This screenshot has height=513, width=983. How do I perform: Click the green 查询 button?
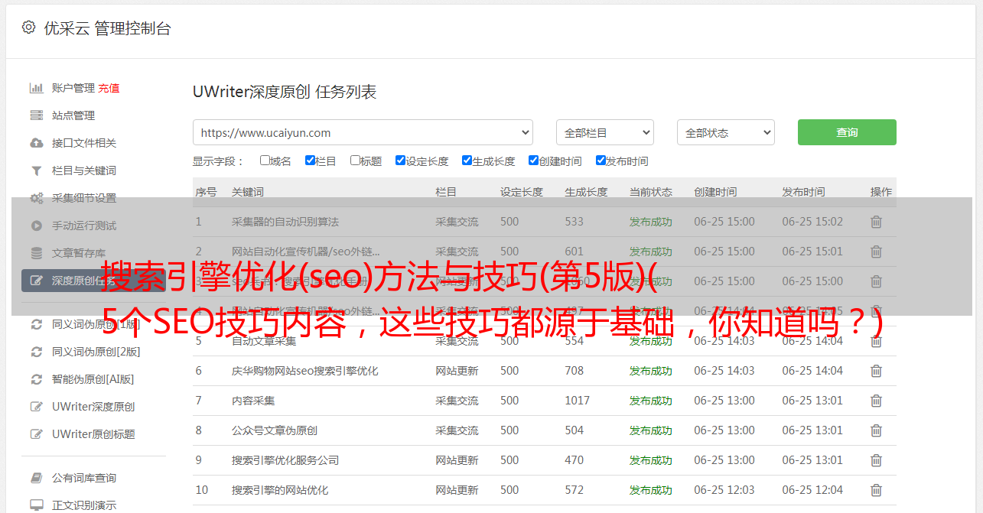[x=847, y=132]
